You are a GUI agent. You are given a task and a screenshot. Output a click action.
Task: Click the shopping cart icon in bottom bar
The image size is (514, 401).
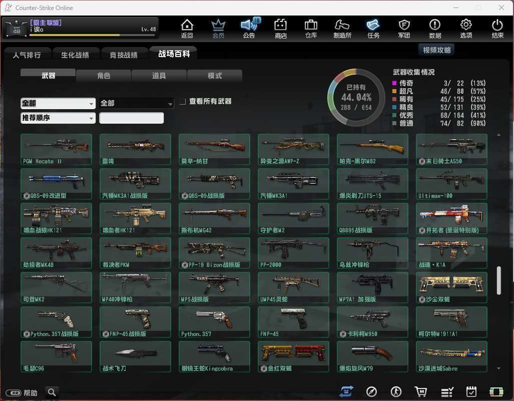point(421,391)
